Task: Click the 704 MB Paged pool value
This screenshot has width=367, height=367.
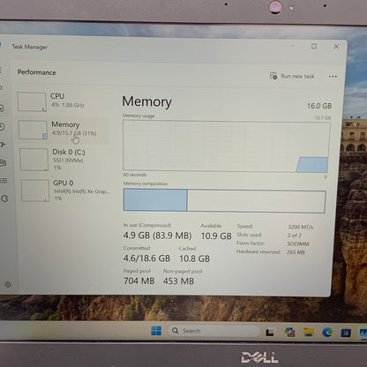Action: tap(139, 281)
